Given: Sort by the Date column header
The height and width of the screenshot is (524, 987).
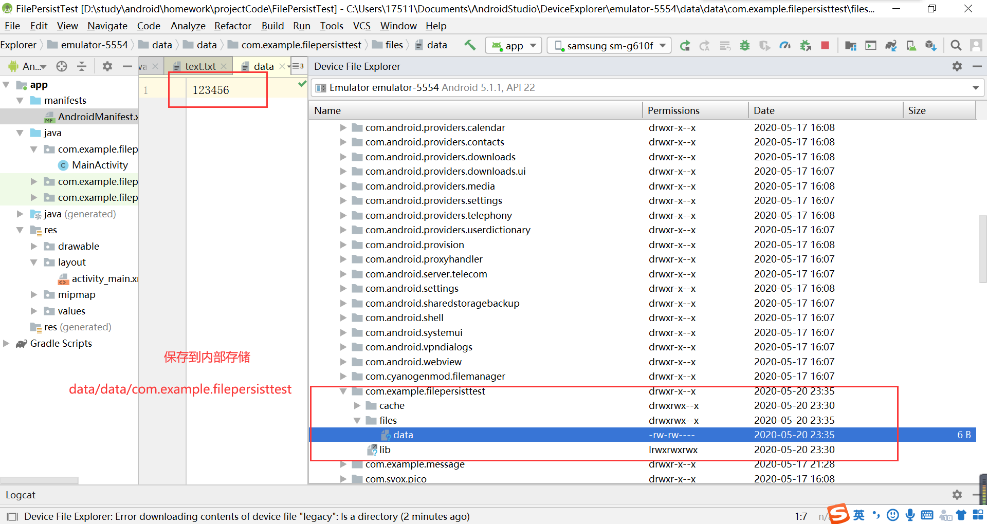Looking at the screenshot, I should coord(825,110).
